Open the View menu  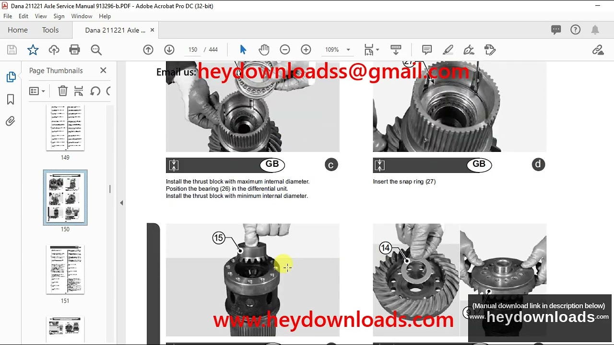click(41, 16)
